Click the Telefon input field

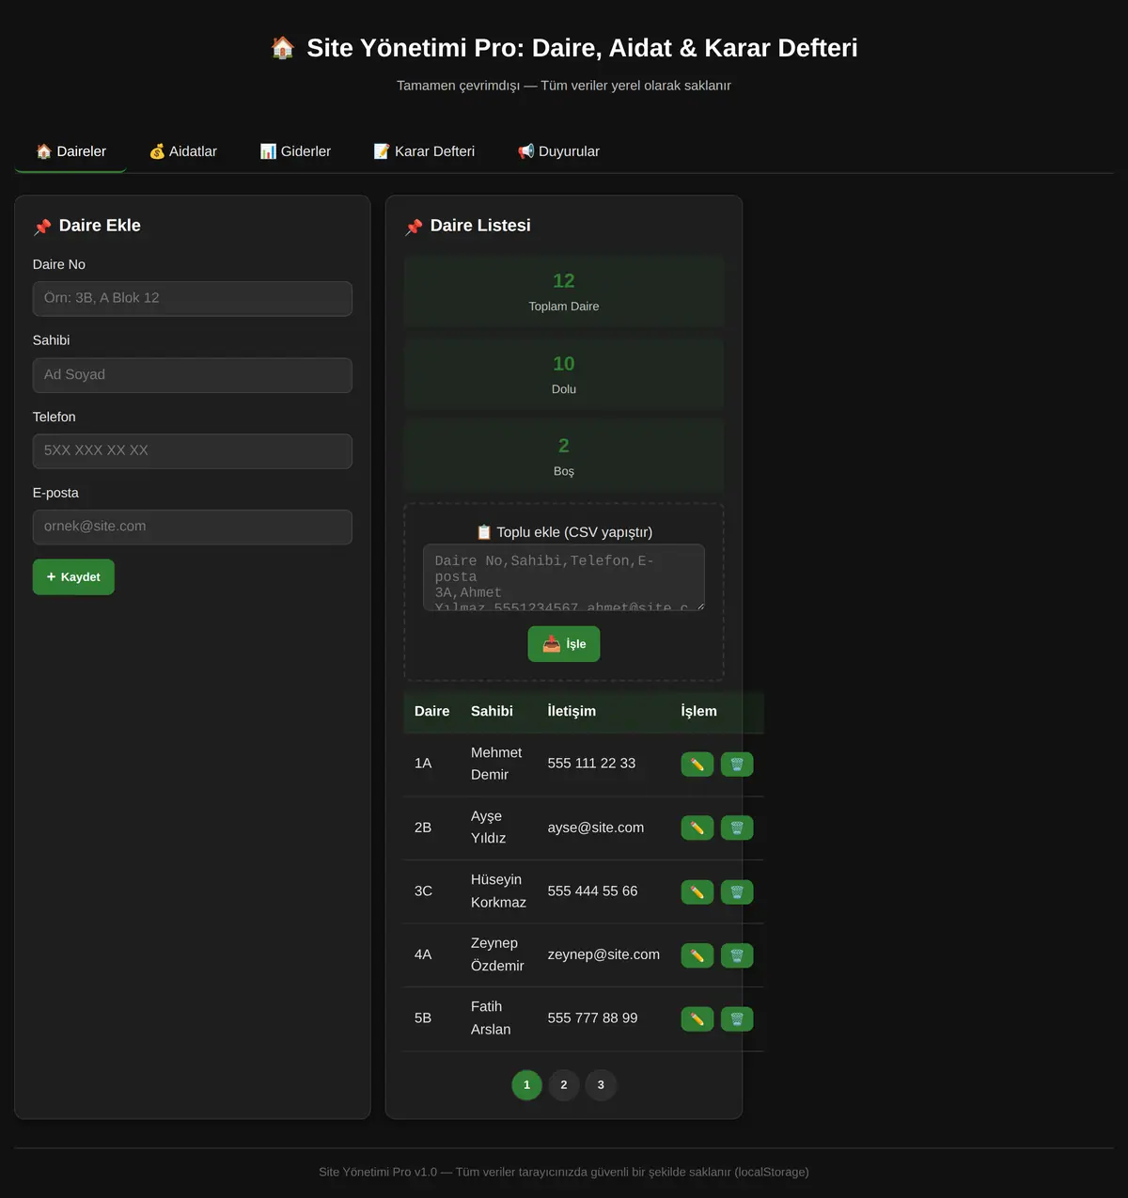(193, 450)
